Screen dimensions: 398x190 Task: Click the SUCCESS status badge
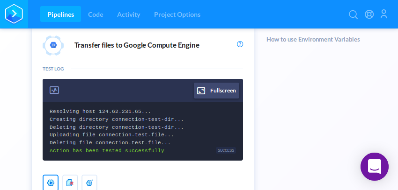226,150
